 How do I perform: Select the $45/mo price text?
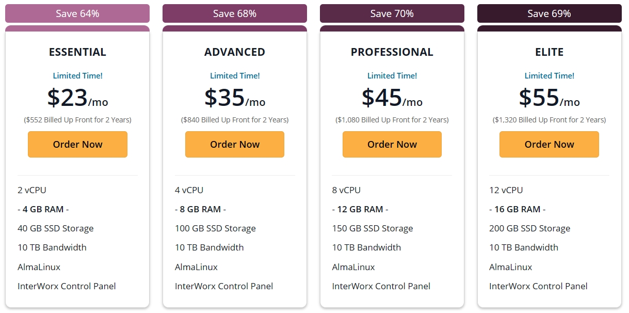(392, 98)
